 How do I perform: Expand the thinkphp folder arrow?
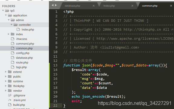click(x=6, y=86)
